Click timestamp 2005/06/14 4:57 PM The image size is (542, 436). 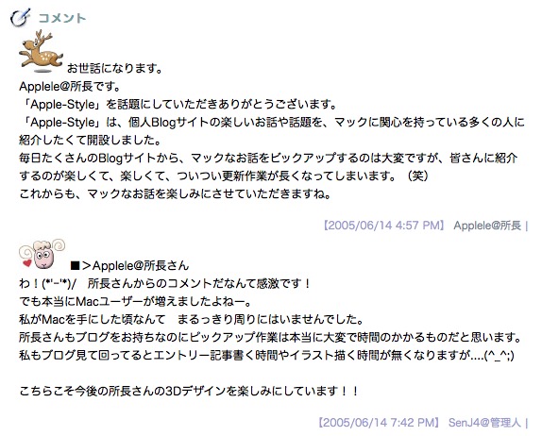click(383, 226)
